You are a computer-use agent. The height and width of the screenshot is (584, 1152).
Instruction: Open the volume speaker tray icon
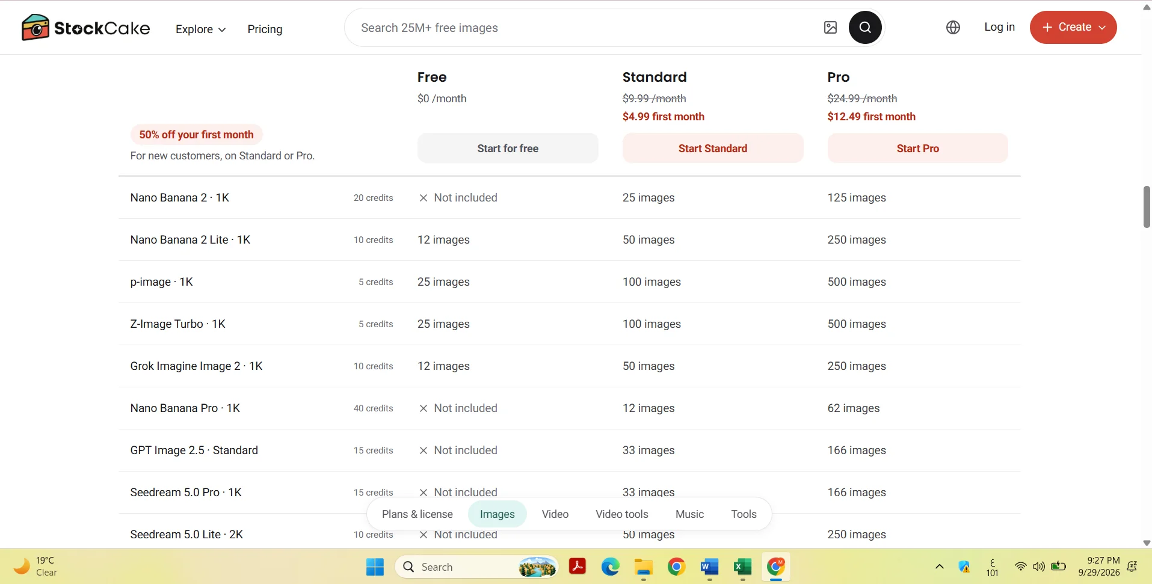point(1038,567)
